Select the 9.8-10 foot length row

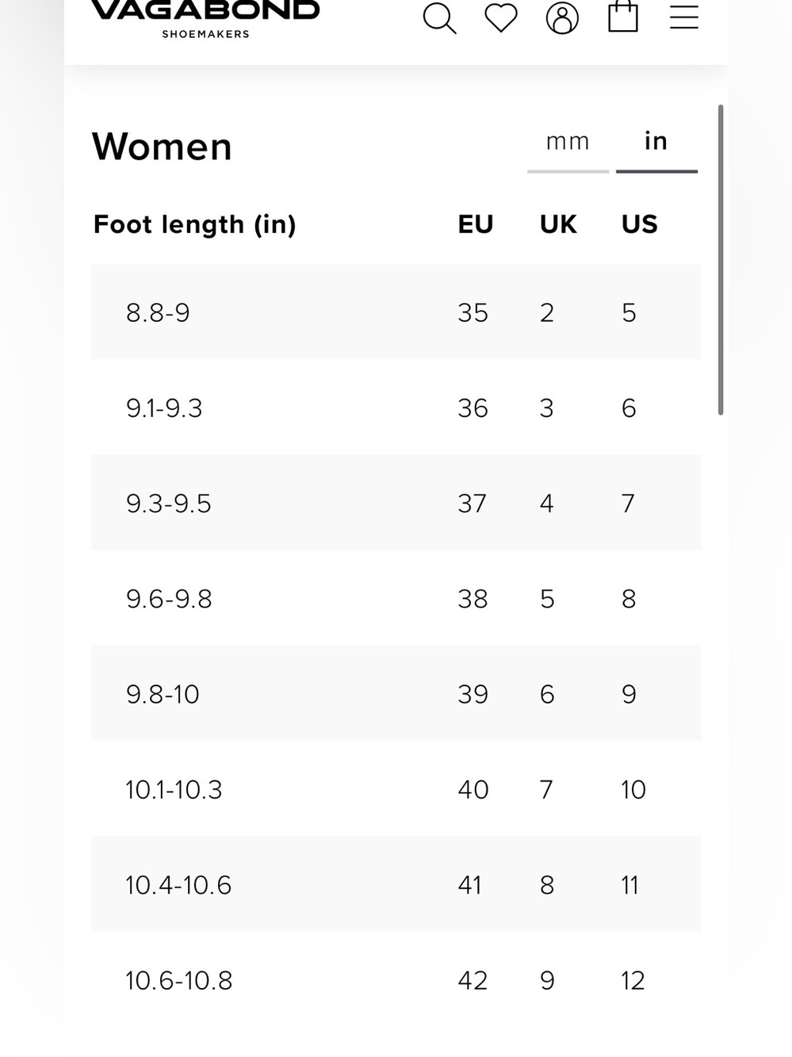[396, 693]
